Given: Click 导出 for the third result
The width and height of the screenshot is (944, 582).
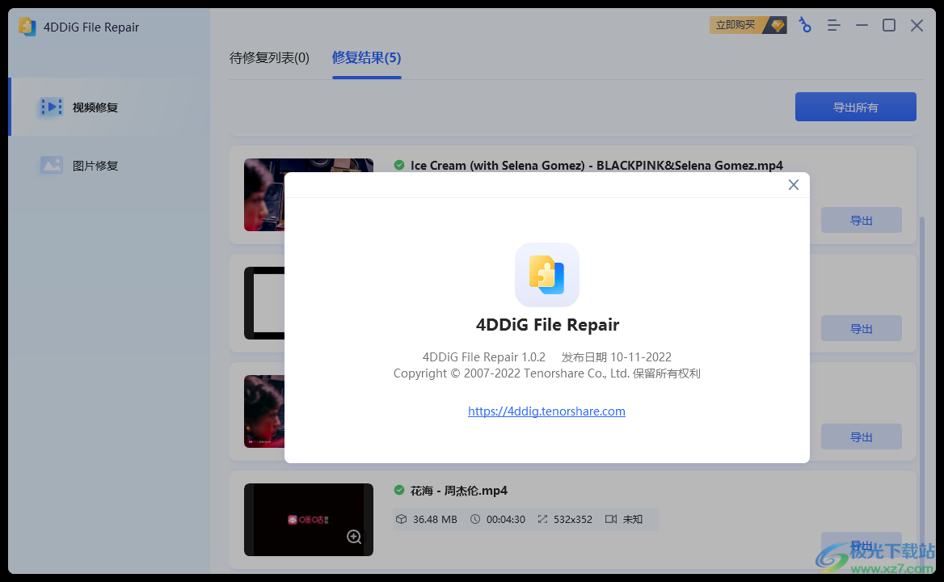Looking at the screenshot, I should (x=861, y=437).
